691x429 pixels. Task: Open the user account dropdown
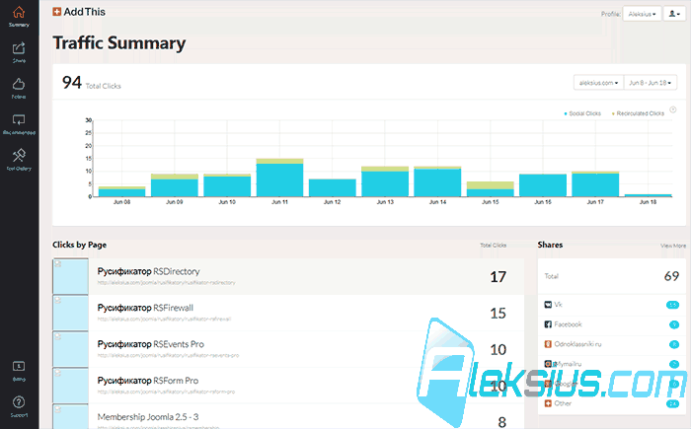coord(674,14)
